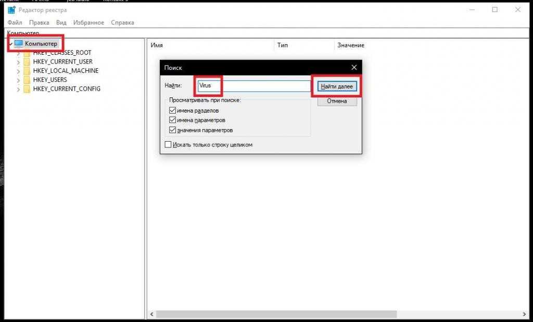The image size is (533, 322).
Task: Expand the HKEY_CURRENT_CONFIG branch
Action: [x=18, y=89]
